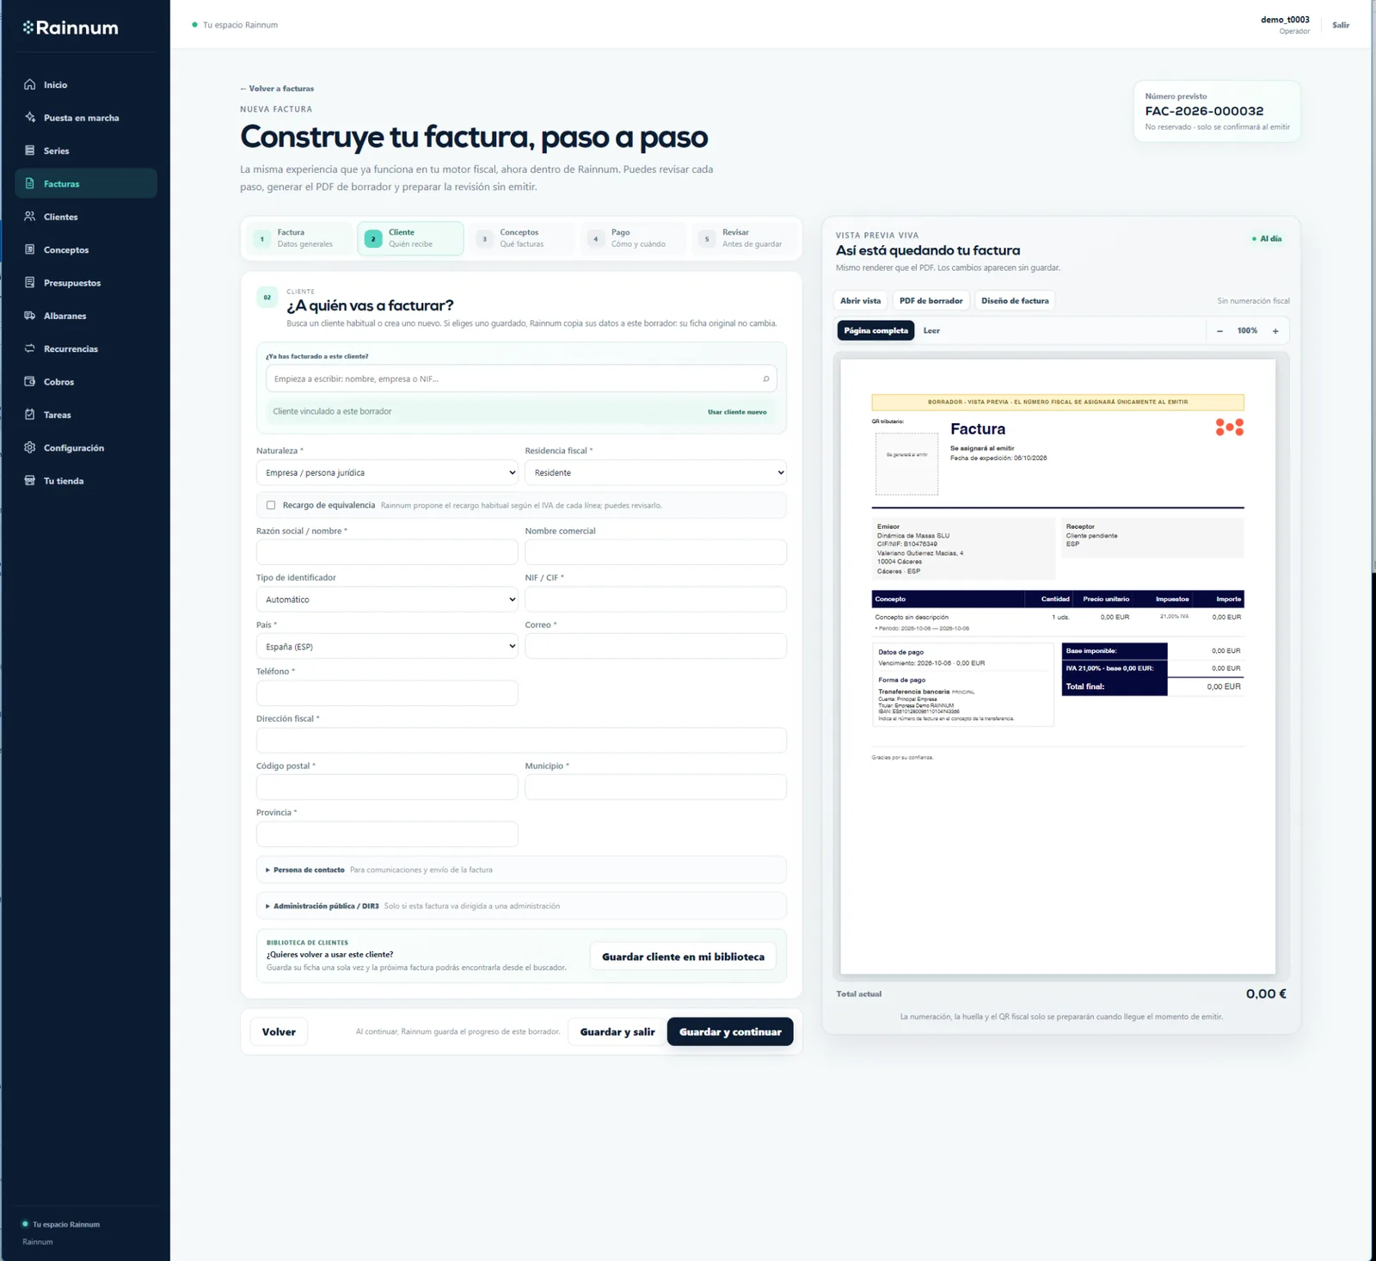This screenshot has height=1261, width=1376.
Task: Open the Residencia fiscal dropdown
Action: tap(655, 472)
